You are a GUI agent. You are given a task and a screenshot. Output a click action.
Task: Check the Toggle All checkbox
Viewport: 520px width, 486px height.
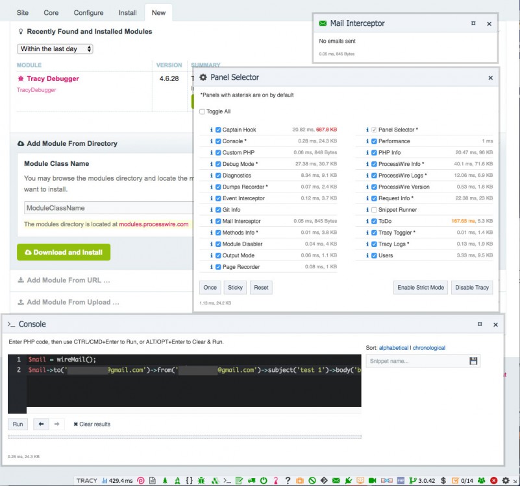203,111
